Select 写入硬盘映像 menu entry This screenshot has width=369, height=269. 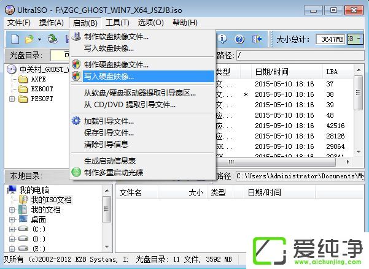(143, 76)
